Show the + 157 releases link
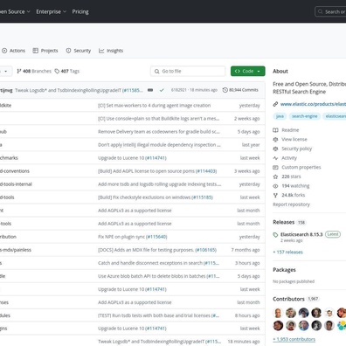346x346 pixels. click(x=287, y=253)
